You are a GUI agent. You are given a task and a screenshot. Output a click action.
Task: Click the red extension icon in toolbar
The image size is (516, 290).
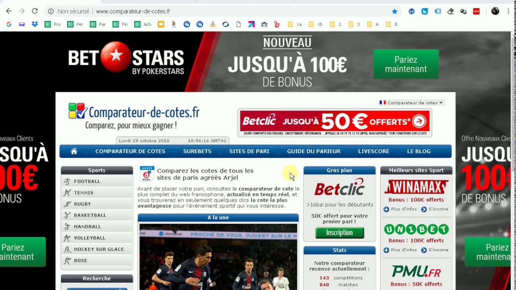coord(476,11)
